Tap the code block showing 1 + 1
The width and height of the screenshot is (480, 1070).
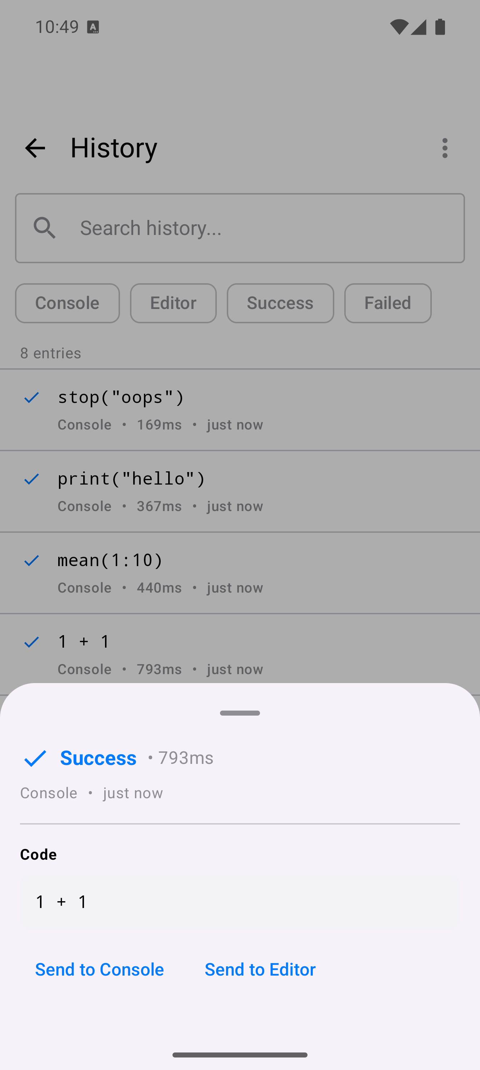[x=240, y=902]
